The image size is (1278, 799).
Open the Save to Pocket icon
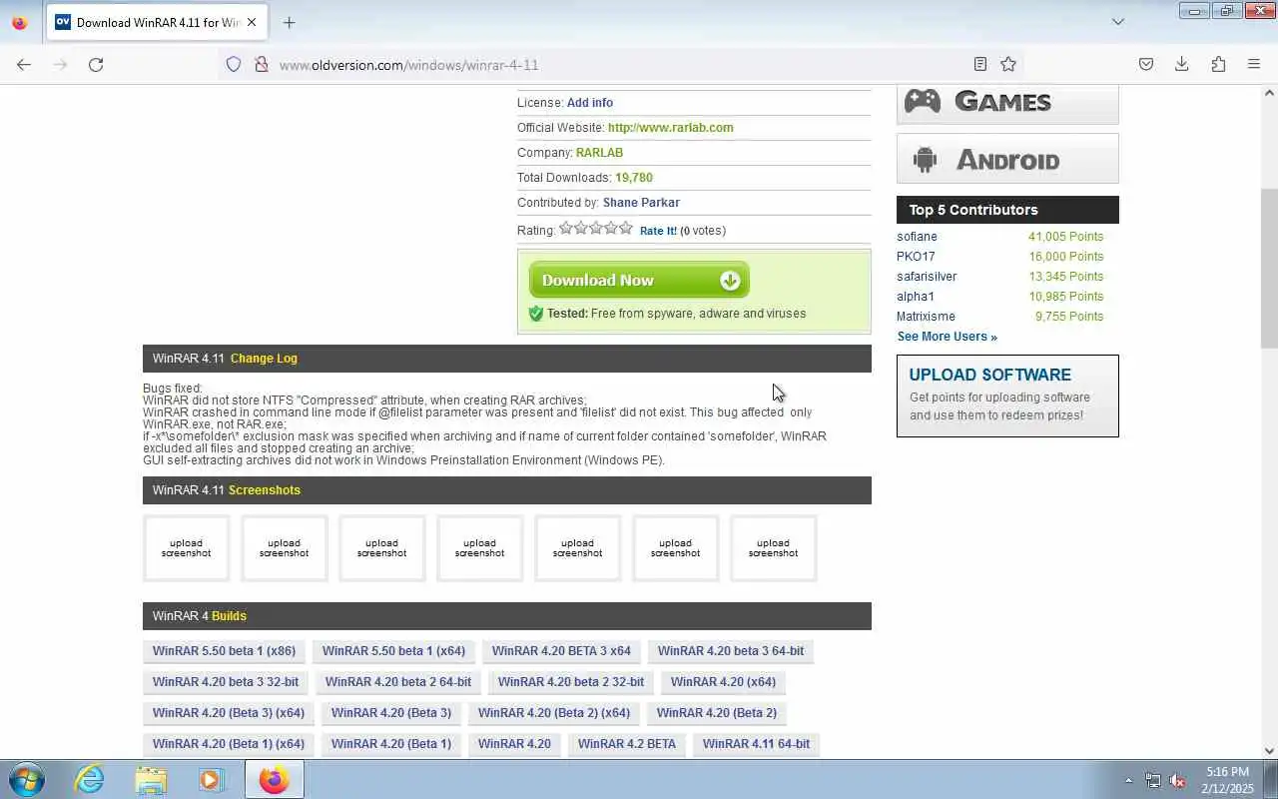[1146, 64]
